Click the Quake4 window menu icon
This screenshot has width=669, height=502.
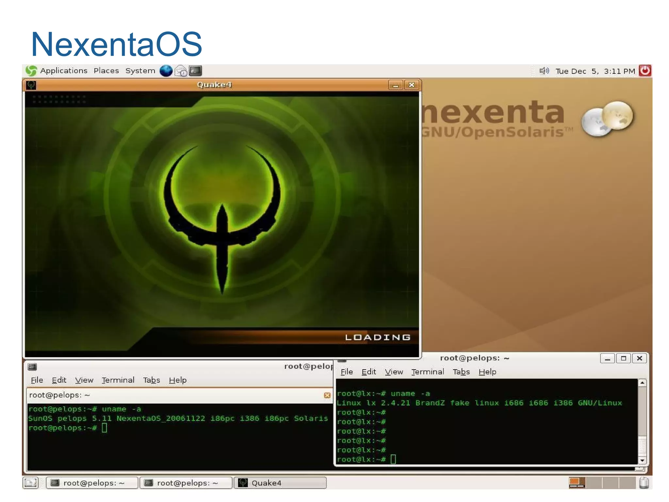31,85
